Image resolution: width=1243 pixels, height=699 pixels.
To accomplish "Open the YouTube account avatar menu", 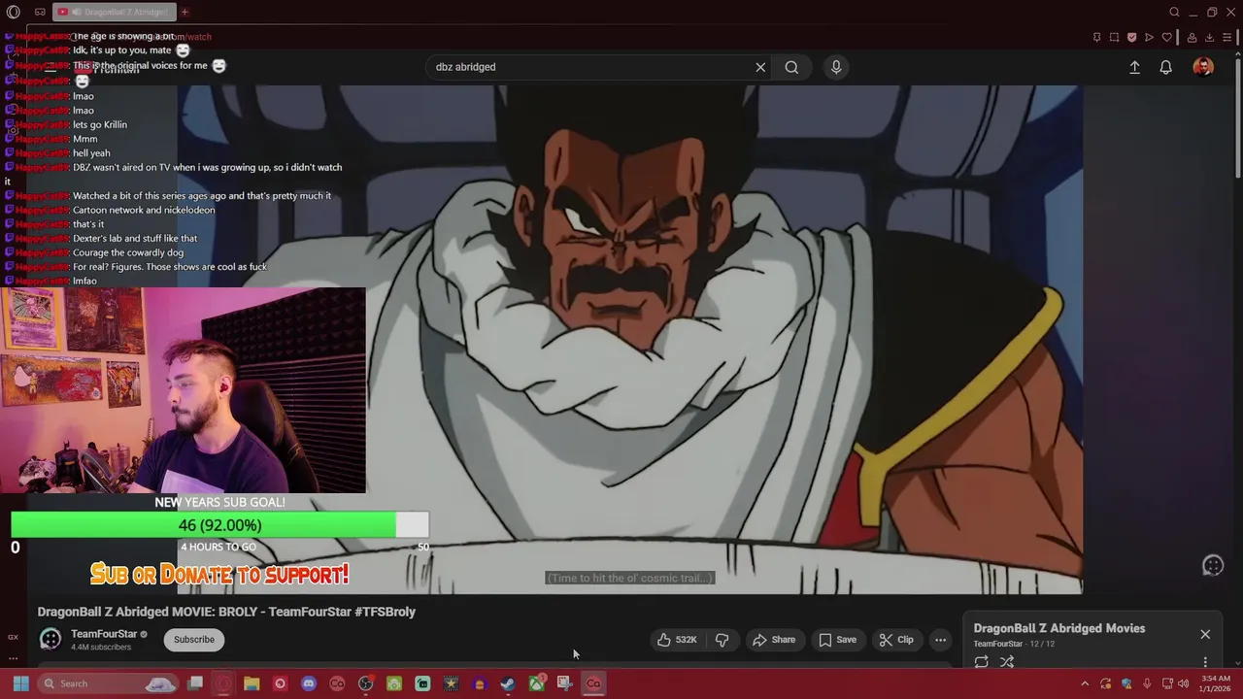I will (x=1203, y=67).
